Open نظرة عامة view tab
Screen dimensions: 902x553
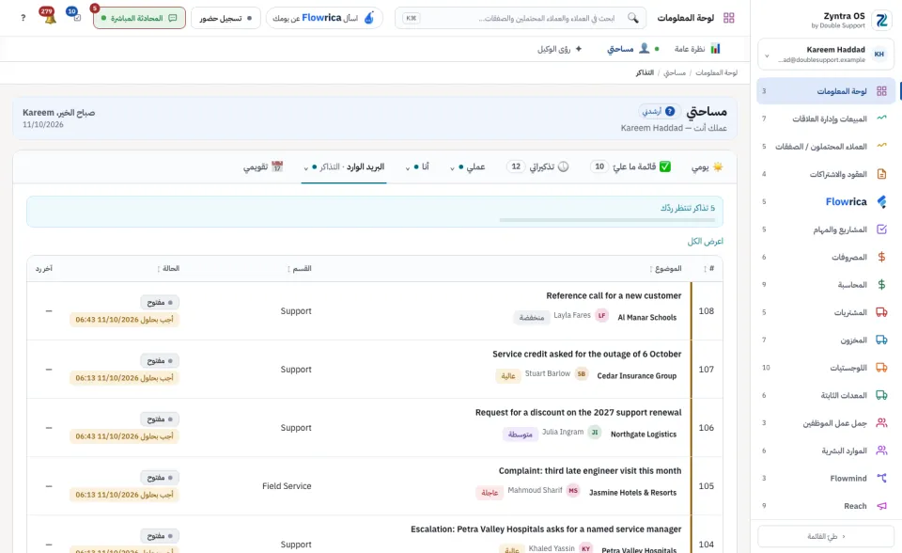coord(697,48)
